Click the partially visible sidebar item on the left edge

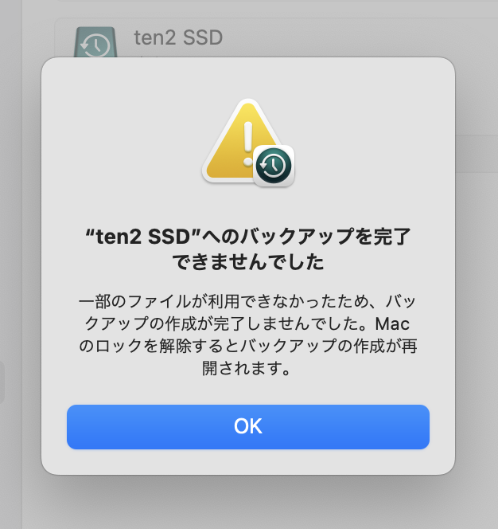[x=2, y=382]
